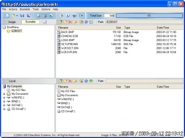Open the Tools menu

(36, 9)
